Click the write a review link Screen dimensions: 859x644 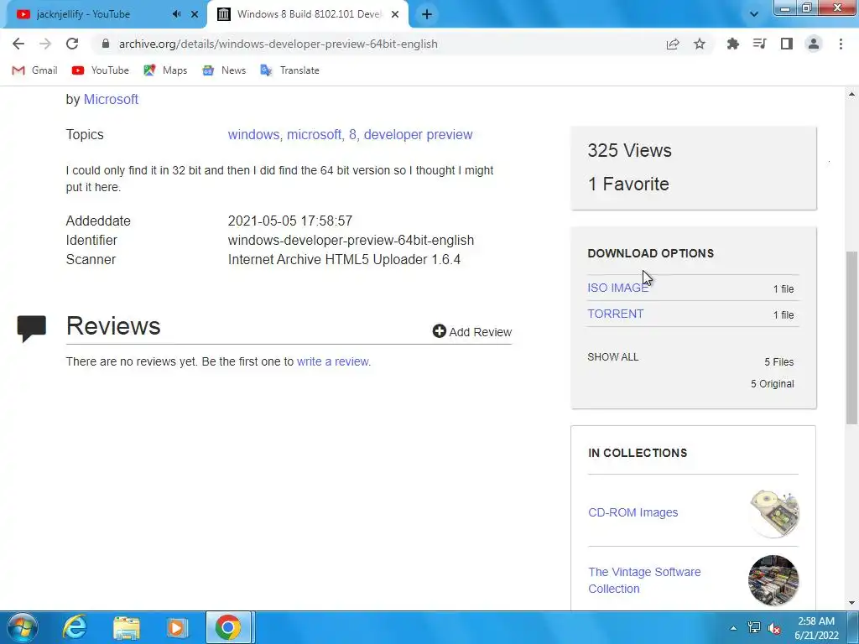(334, 361)
